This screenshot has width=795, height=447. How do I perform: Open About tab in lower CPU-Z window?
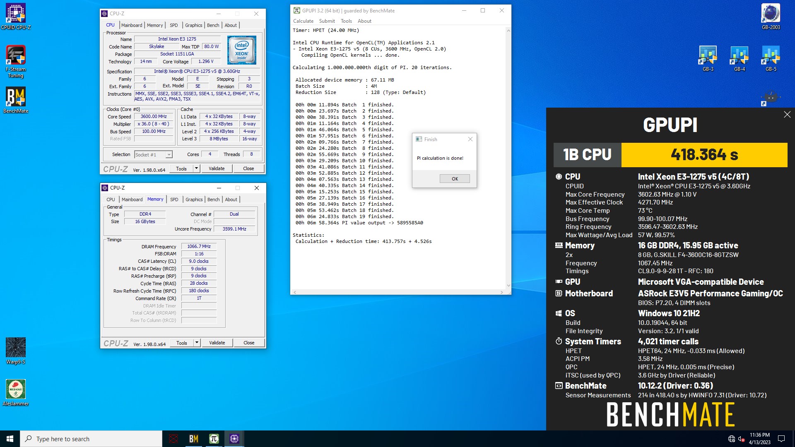[231, 199]
